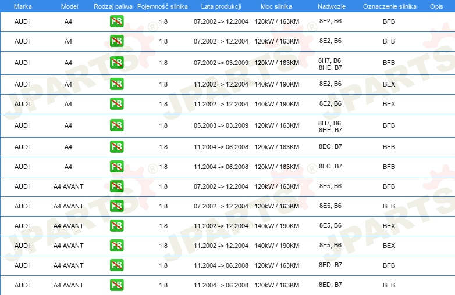The height and width of the screenshot is (295, 455).
Task: Click the petrol fuel icon in the bottom row
Action: point(116,285)
